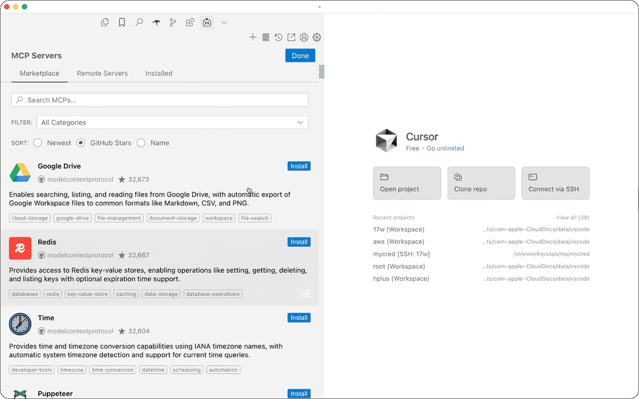This screenshot has width=639, height=399.
Task: Click Google Drive's GitHub author icon
Action: (42, 180)
